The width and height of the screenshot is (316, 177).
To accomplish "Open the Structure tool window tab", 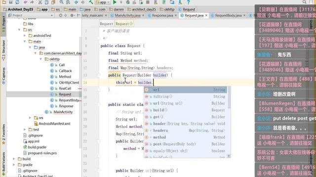I will click(x=3, y=50).
